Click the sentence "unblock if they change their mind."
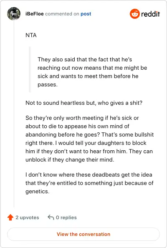This screenshot has width=167, height=248. pyautogui.click(x=70, y=160)
